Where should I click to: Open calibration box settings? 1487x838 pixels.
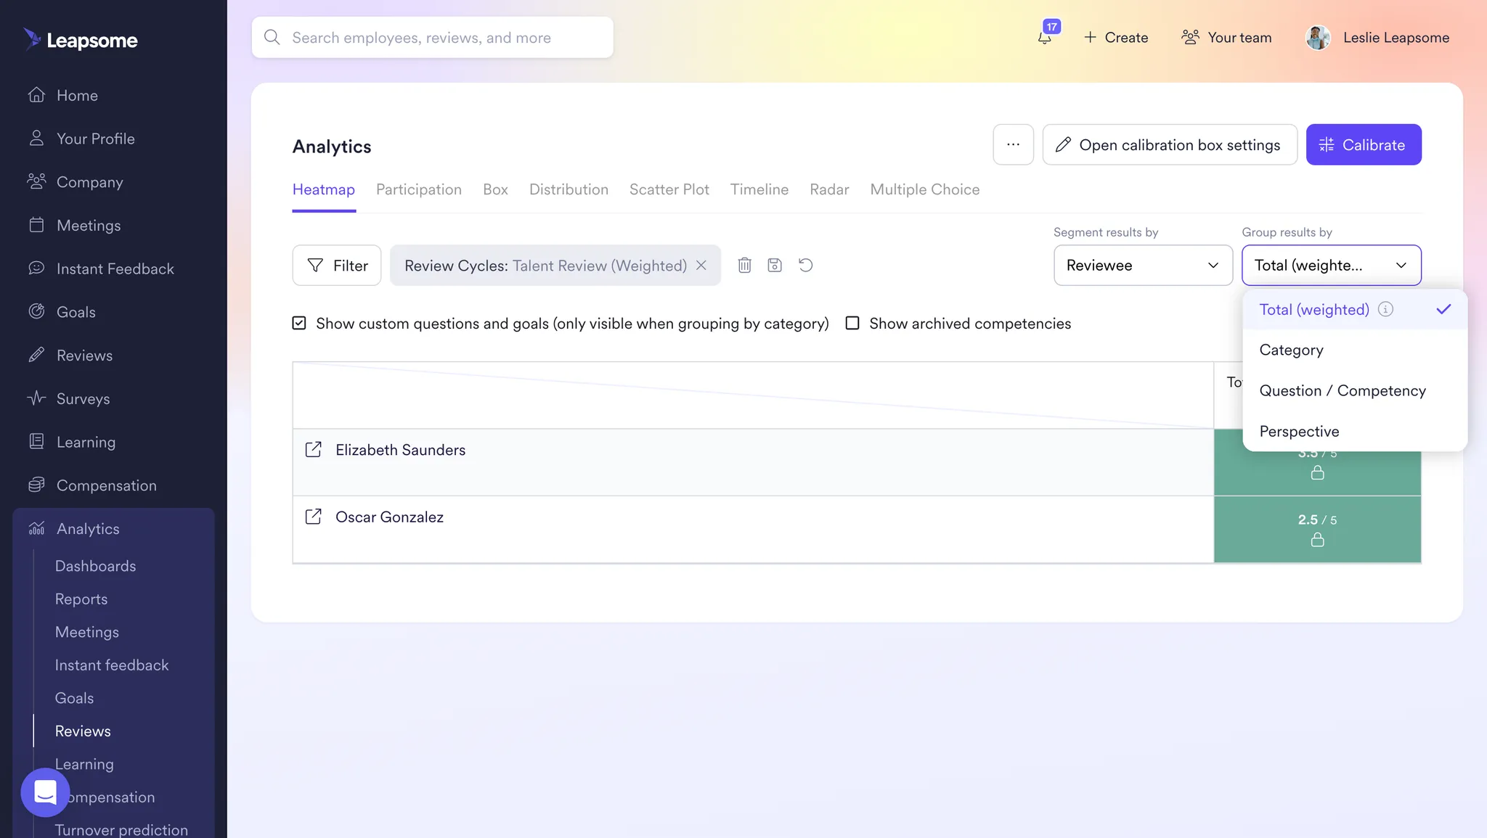1169,144
